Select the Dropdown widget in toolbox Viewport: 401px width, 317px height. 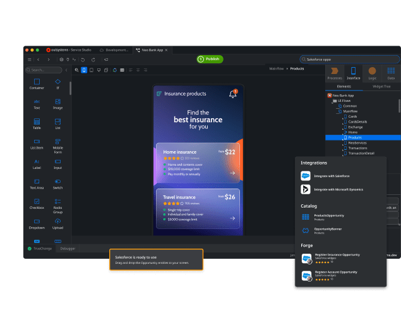coord(37,221)
